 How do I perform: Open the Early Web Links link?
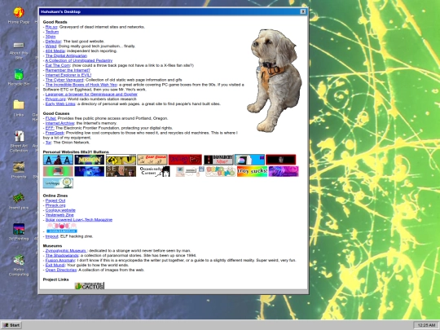point(60,103)
